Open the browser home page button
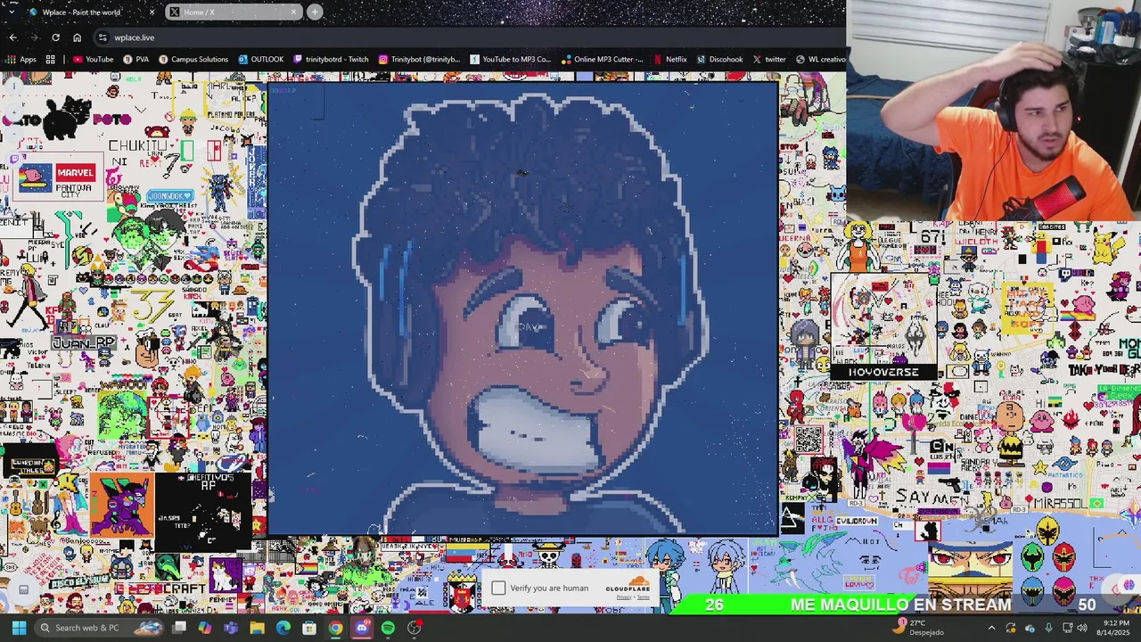Image resolution: width=1141 pixels, height=642 pixels. pyautogui.click(x=77, y=37)
